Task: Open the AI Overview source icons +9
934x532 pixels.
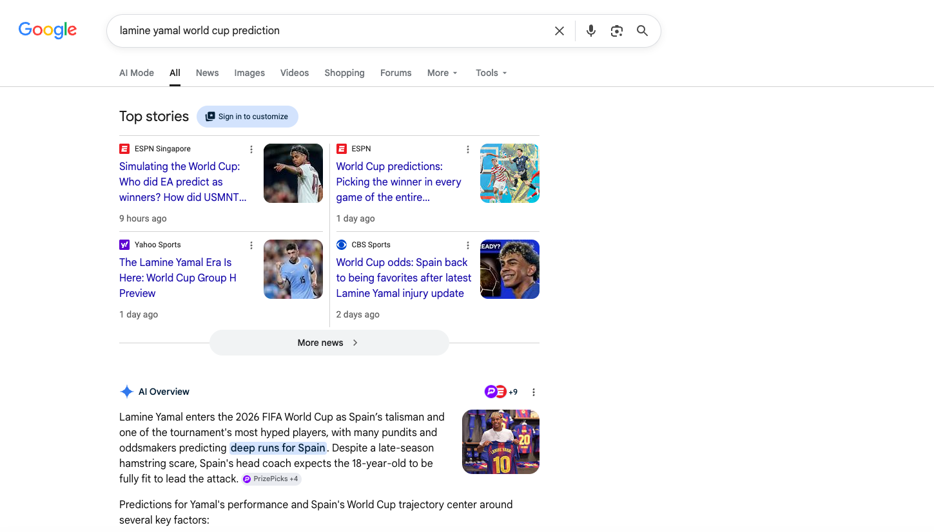Action: (501, 392)
